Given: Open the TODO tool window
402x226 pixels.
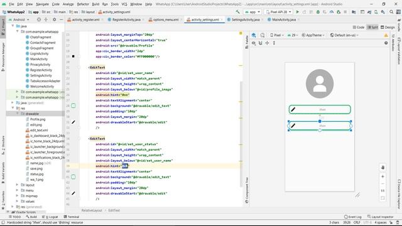Looking at the screenshot, I should pyautogui.click(x=14, y=217).
